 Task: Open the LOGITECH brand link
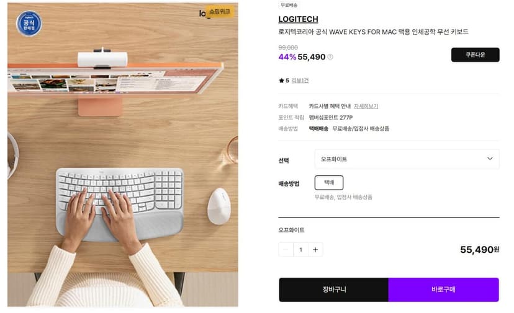coord(298,19)
